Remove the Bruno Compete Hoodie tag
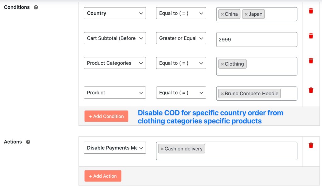The width and height of the screenshot is (322, 188). click(222, 94)
